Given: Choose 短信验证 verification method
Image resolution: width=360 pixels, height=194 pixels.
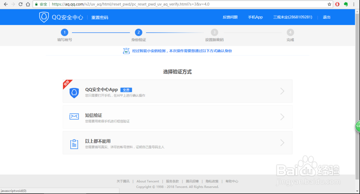Looking at the screenshot, I should coord(177,117).
